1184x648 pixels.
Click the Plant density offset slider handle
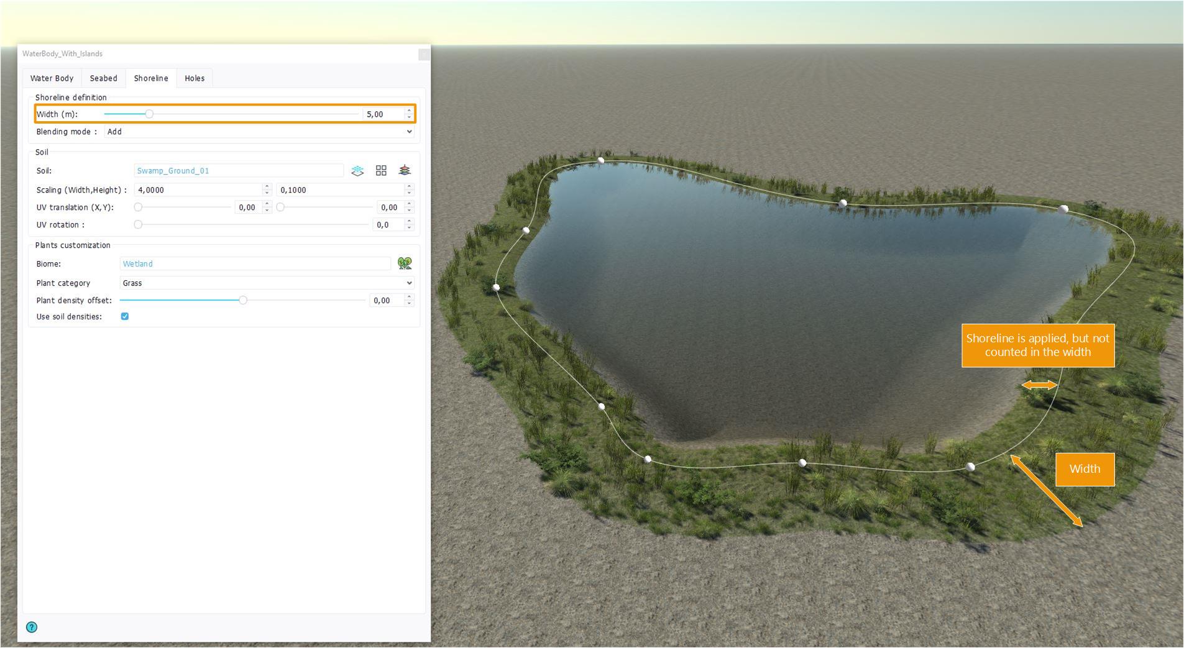pos(243,301)
